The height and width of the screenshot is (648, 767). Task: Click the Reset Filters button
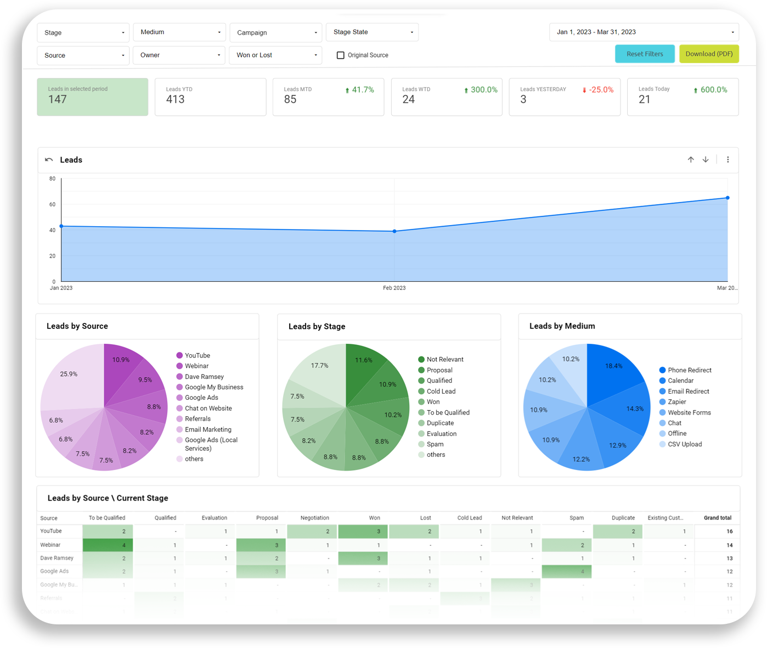[645, 54]
